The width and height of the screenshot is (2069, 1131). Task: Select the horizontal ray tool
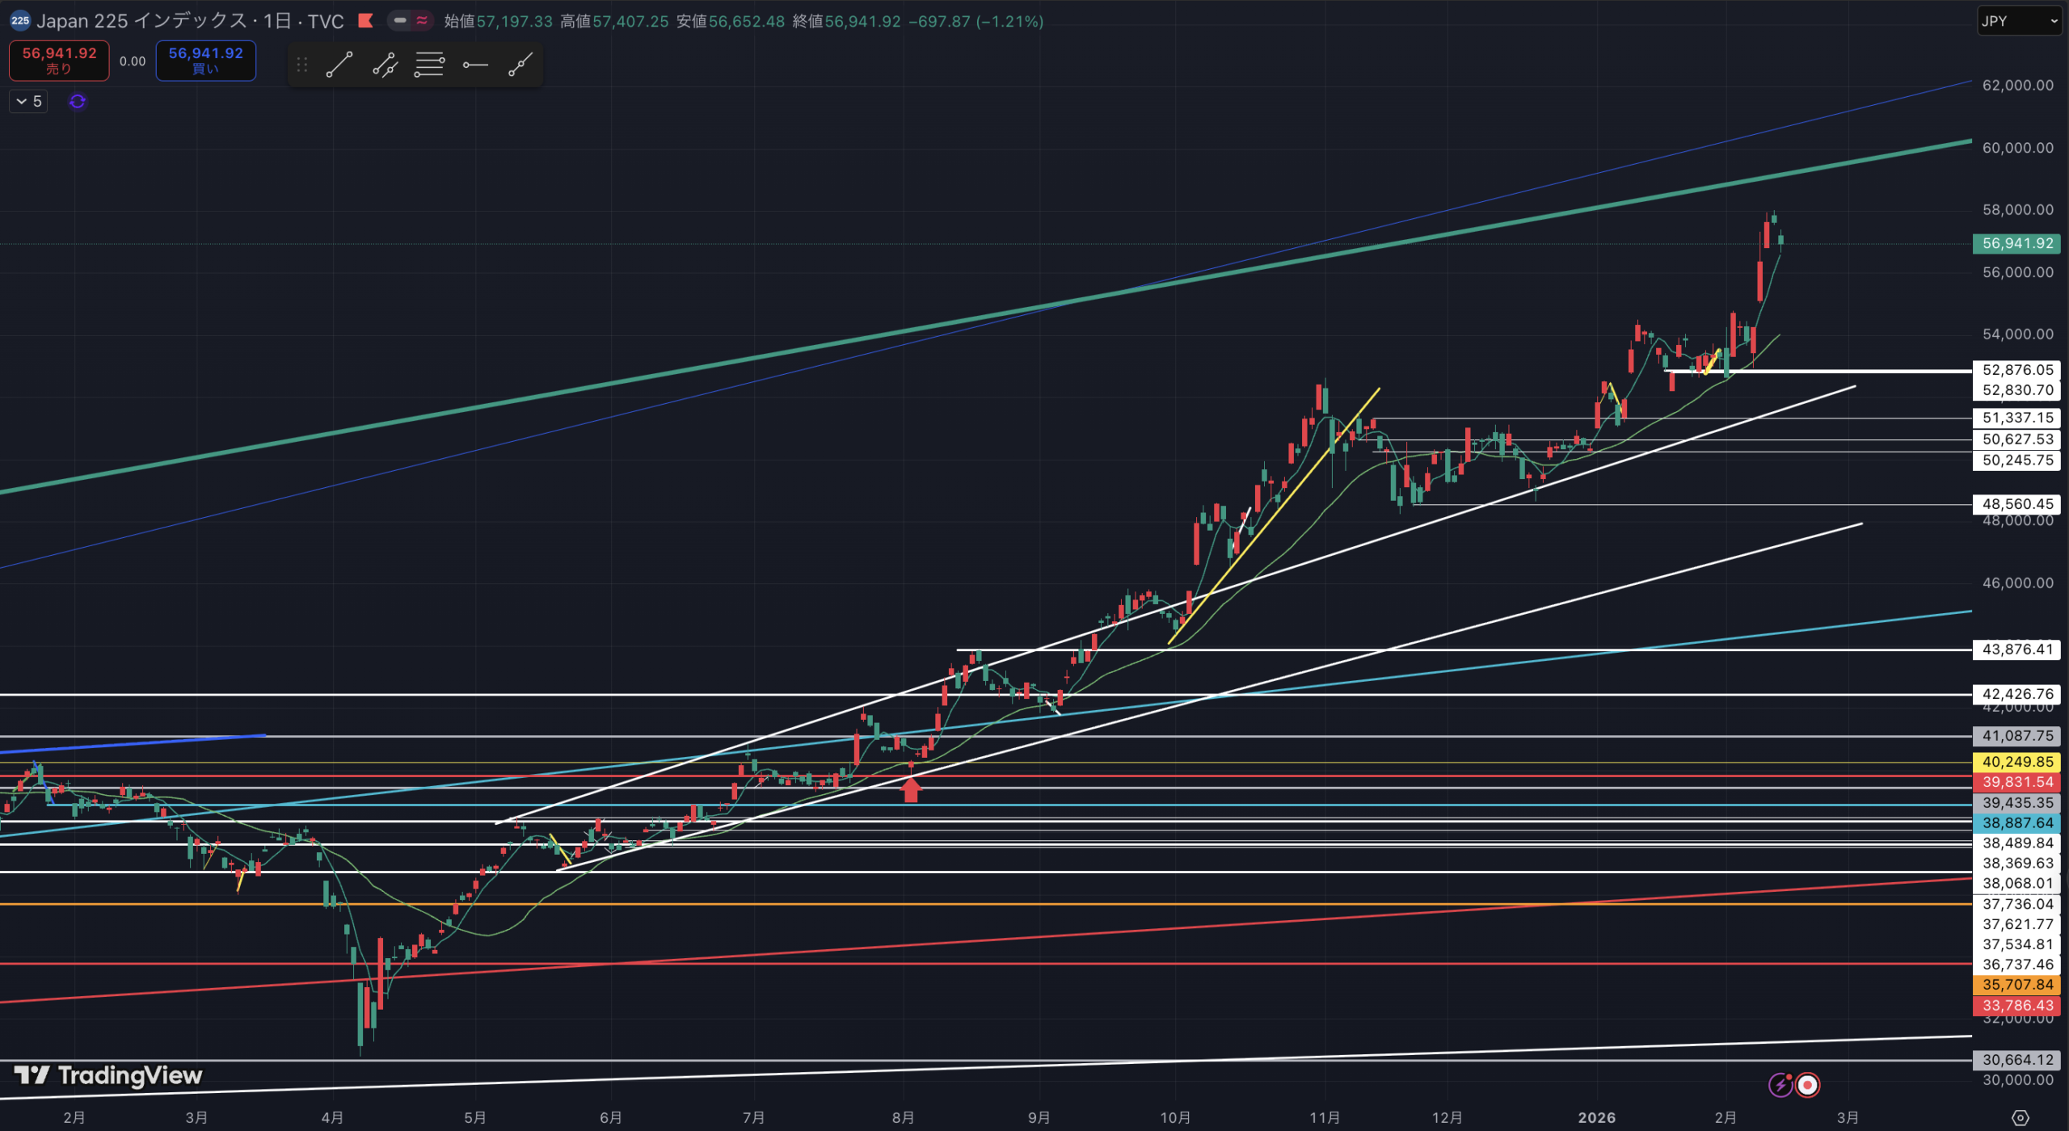tap(475, 65)
